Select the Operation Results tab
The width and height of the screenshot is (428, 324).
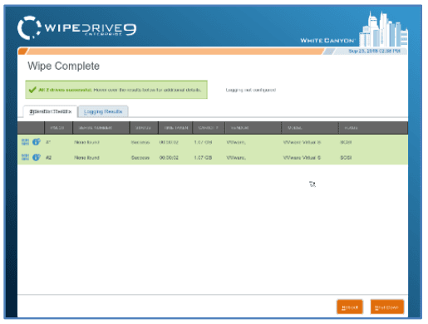click(x=51, y=111)
